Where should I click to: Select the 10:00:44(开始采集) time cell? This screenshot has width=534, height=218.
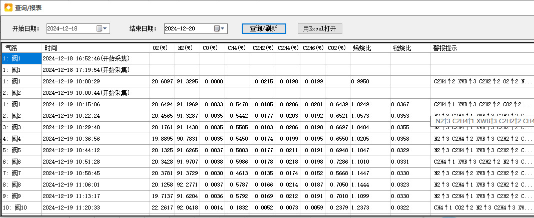point(96,93)
